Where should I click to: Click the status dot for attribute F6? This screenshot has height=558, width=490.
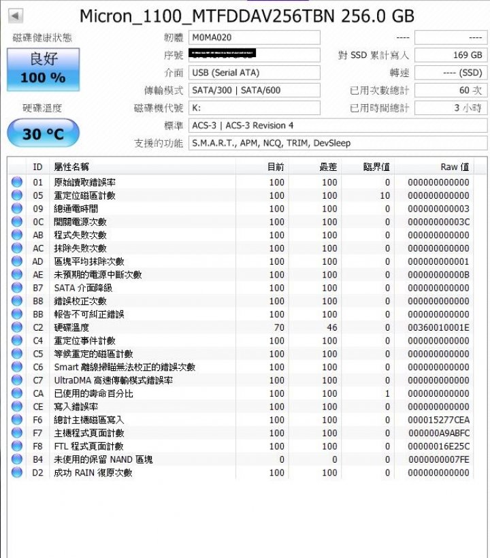[x=17, y=420]
